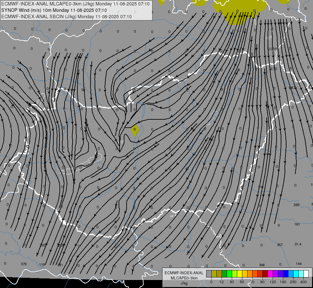Select the 'ECMWF-INDEX-ANAL SBCIN (J/kg)' title line
Screen dimensions: 313x288
(x=67, y=17)
